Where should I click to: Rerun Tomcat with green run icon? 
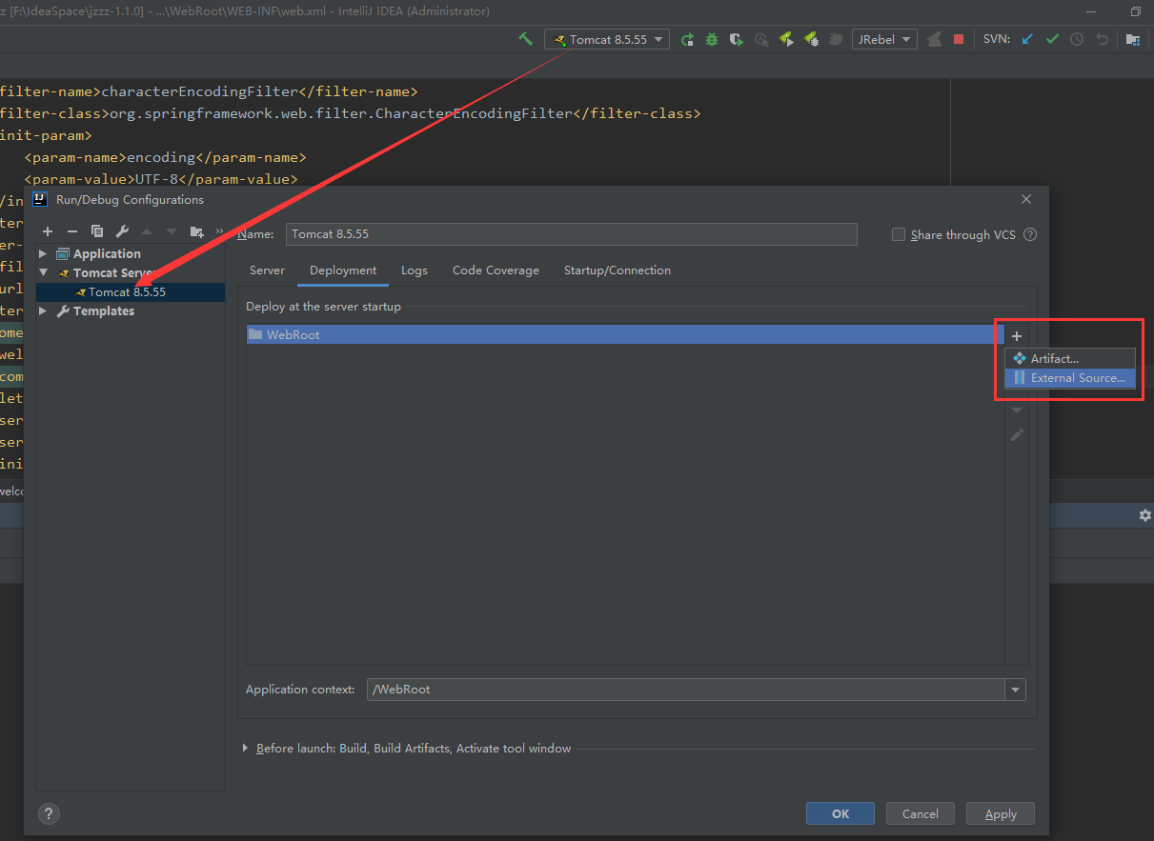pyautogui.click(x=687, y=39)
